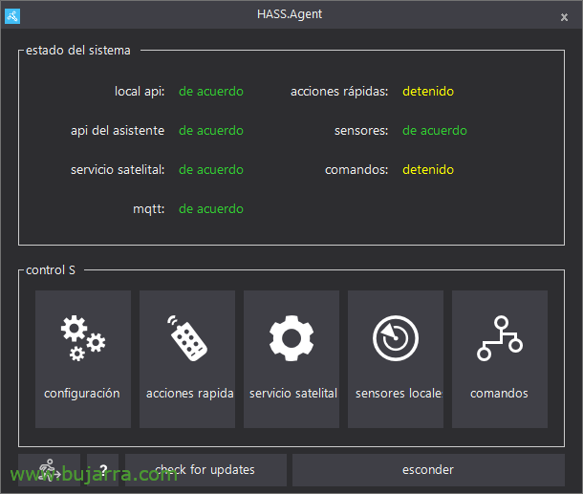Open help with the question mark button
583x494 pixels.
pos(103,470)
